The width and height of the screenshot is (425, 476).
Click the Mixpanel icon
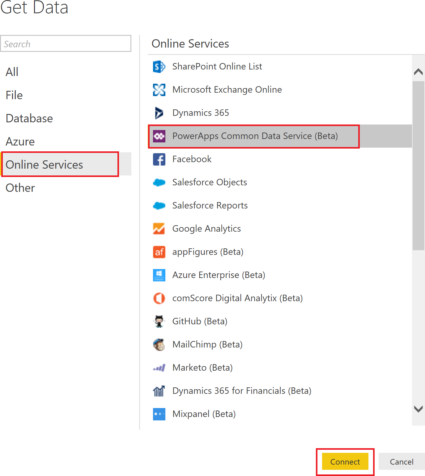pyautogui.click(x=159, y=414)
